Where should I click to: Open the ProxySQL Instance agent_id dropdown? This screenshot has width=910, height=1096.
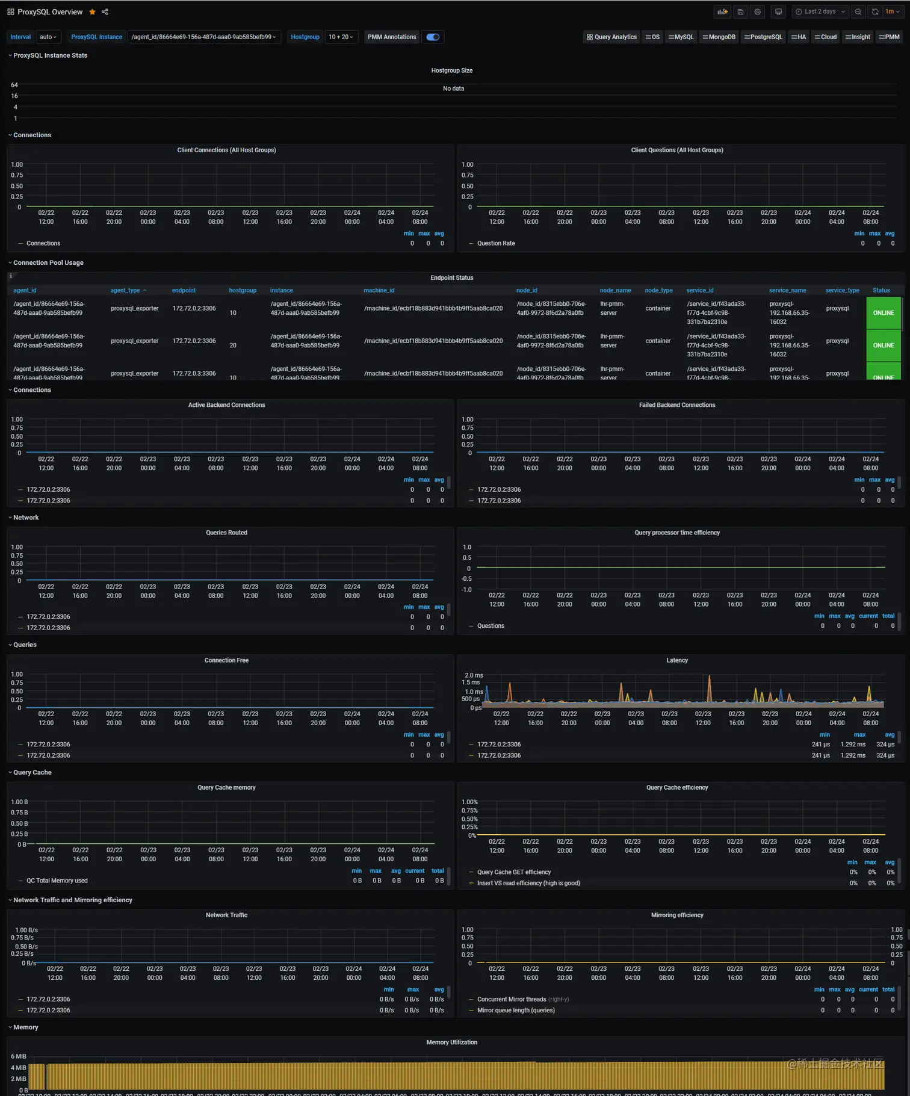[x=204, y=37]
